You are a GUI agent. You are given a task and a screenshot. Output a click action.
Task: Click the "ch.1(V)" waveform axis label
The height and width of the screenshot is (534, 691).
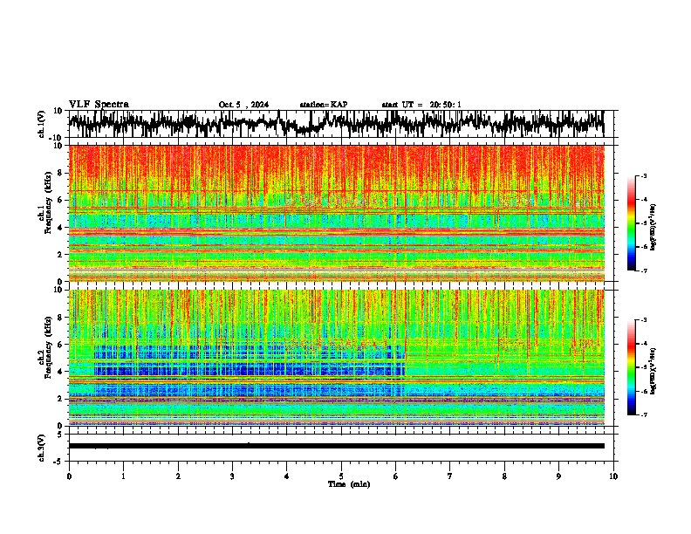coord(42,124)
